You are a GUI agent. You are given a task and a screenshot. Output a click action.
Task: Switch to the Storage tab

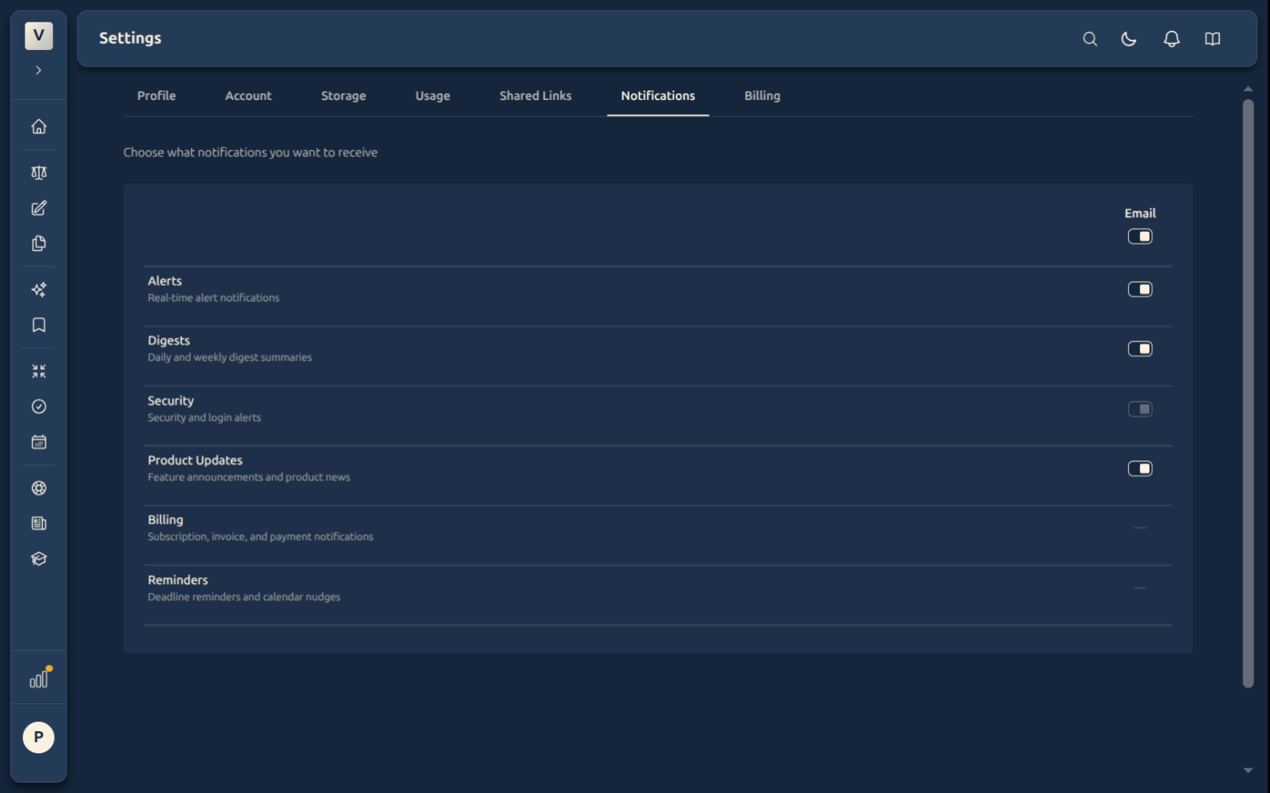[x=343, y=96]
